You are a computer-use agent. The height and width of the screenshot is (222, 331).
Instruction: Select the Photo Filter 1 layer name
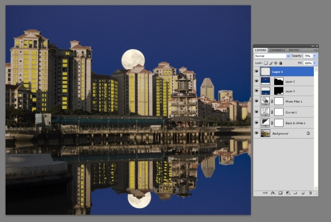(x=293, y=102)
